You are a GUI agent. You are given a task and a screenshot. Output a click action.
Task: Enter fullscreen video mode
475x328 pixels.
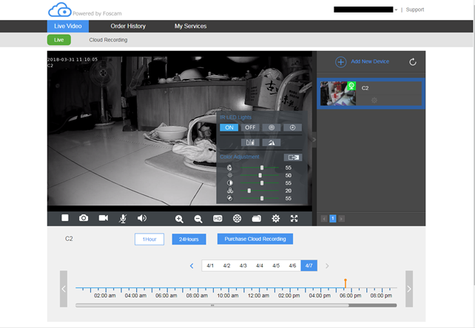(294, 219)
